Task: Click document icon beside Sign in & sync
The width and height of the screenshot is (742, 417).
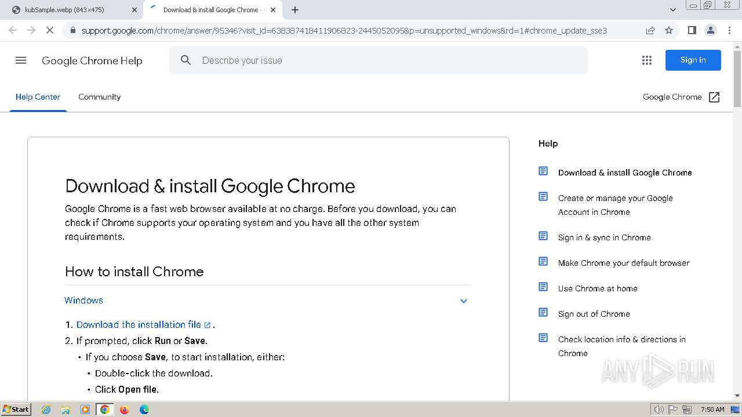Action: point(543,236)
